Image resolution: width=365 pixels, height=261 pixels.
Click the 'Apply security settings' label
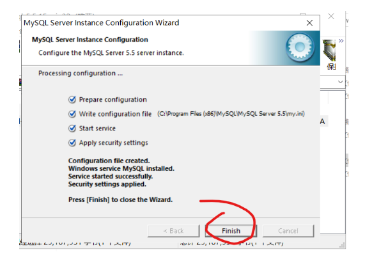113,143
